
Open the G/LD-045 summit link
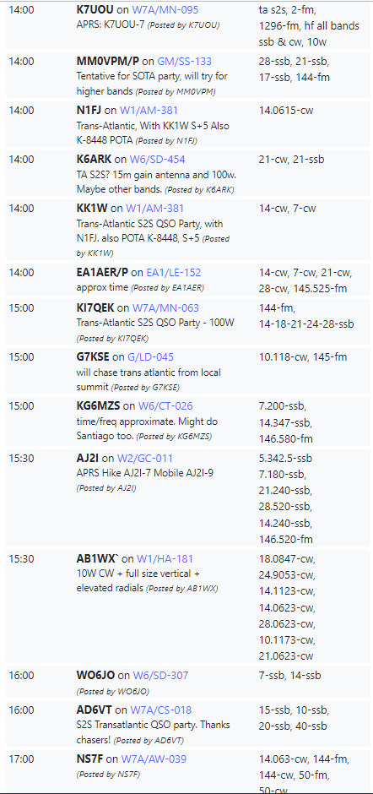point(150,357)
